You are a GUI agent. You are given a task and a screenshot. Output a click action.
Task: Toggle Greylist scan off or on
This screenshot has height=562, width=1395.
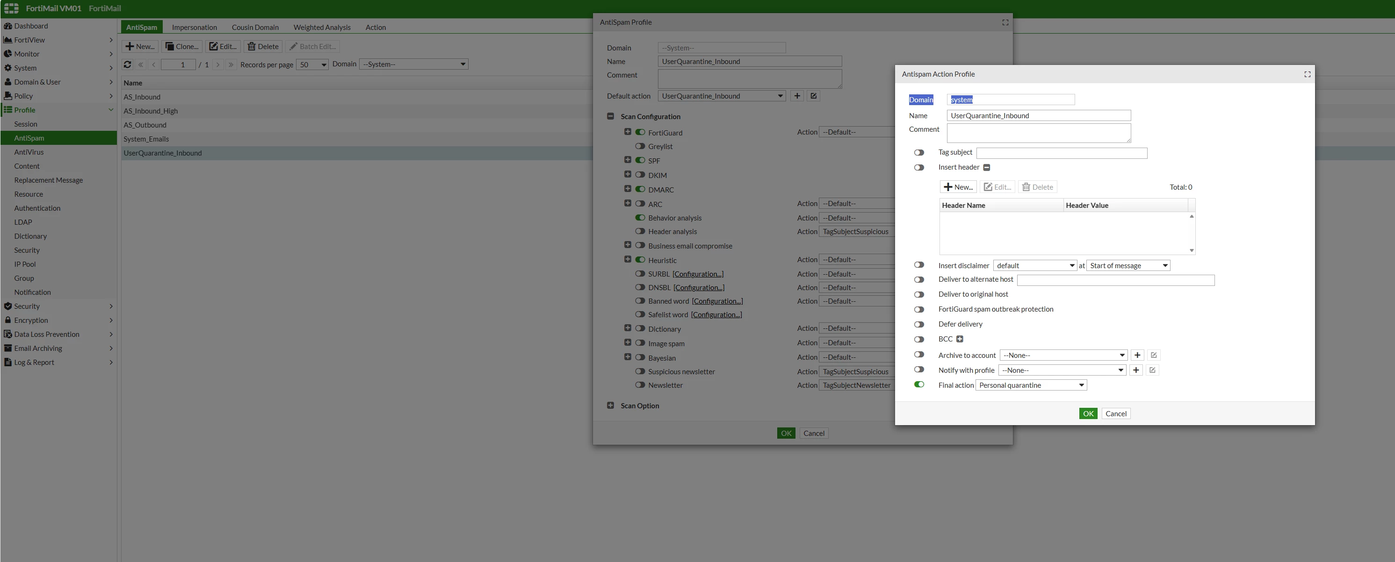click(x=640, y=146)
